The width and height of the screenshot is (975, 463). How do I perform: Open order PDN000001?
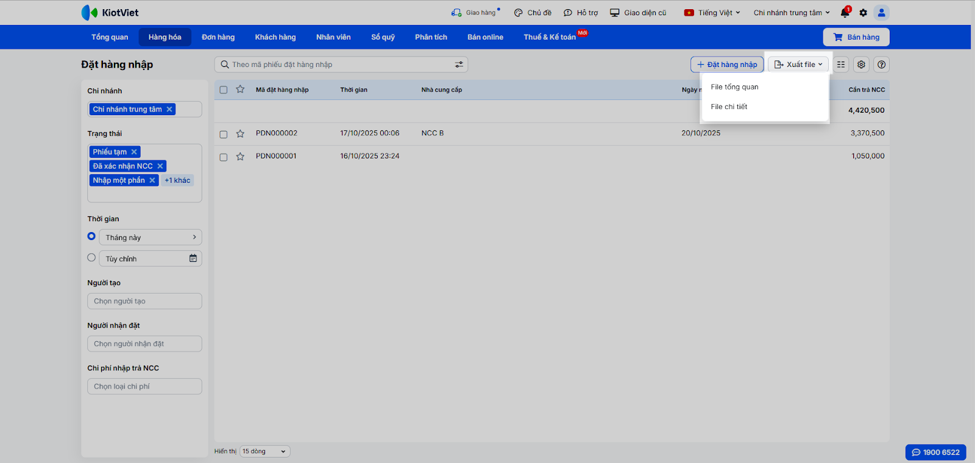click(x=276, y=156)
